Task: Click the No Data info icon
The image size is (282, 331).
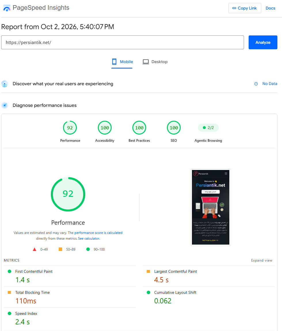Action: [x=256, y=84]
